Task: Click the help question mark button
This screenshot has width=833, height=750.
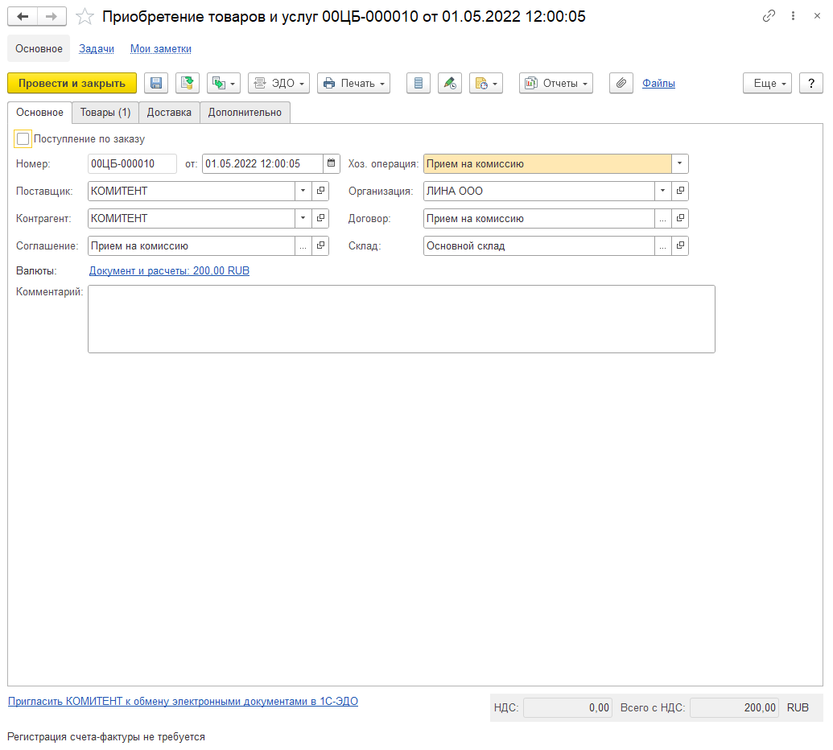Action: pyautogui.click(x=811, y=84)
